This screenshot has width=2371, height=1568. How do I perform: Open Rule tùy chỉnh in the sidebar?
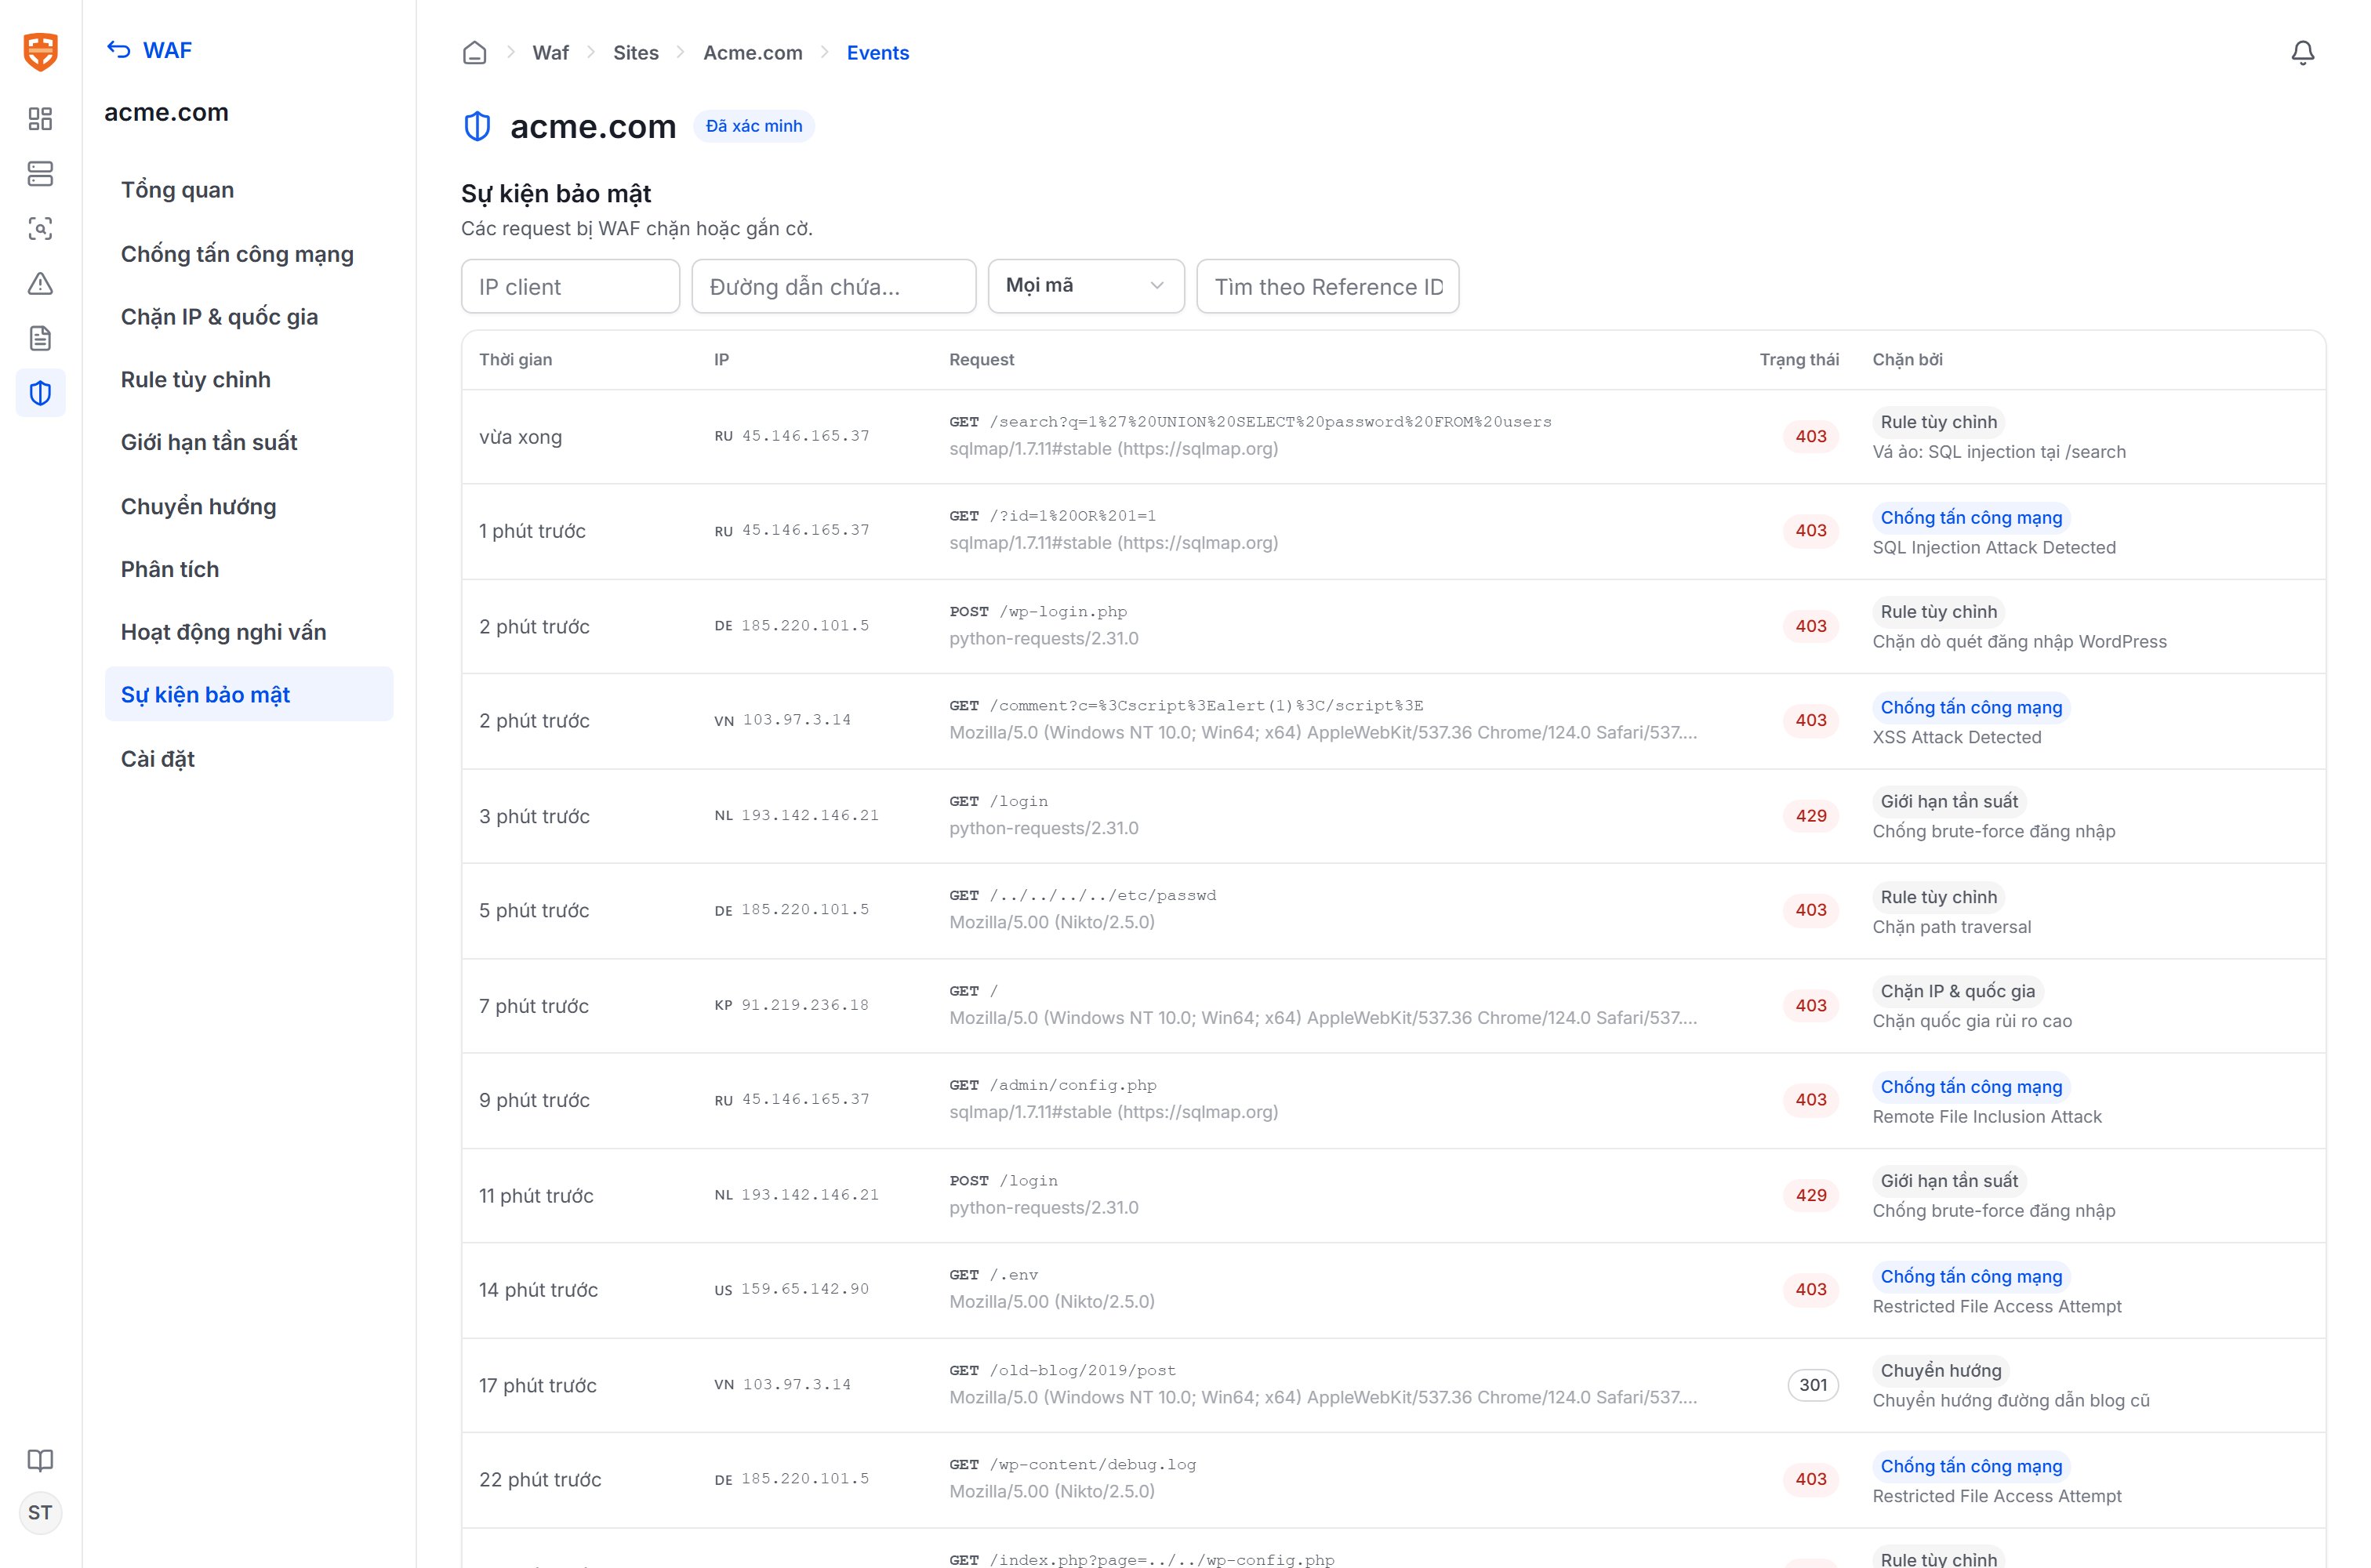point(249,380)
